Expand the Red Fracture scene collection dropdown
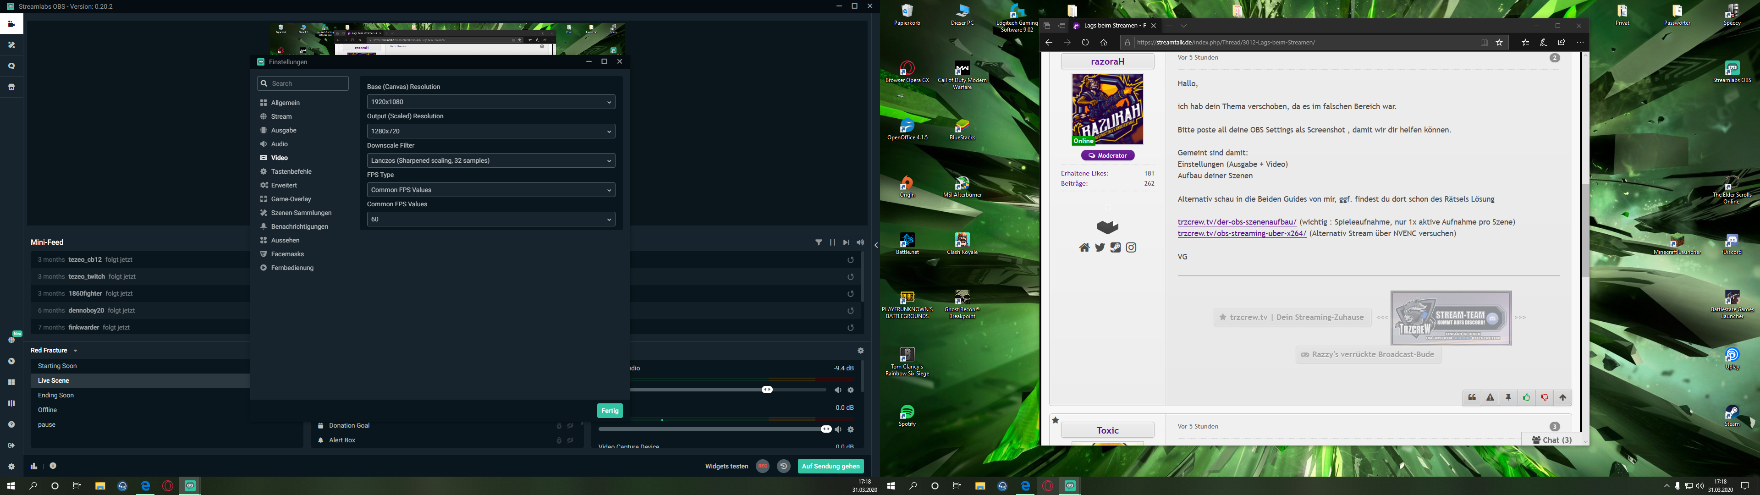This screenshot has height=495, width=1760. click(75, 351)
